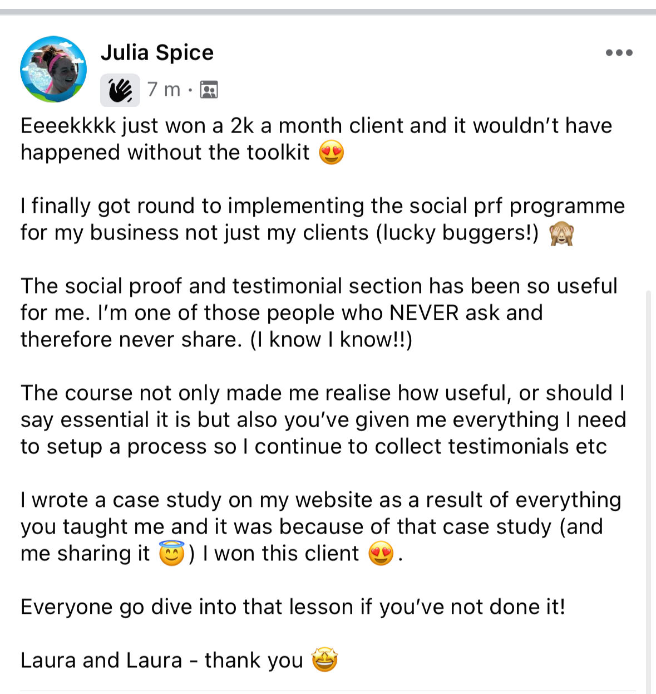Click the 'Laura and Laura - thank you' line
The image size is (656, 694).
[179, 660]
